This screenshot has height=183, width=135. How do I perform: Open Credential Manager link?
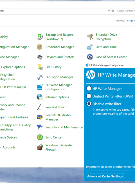click(60, 47)
